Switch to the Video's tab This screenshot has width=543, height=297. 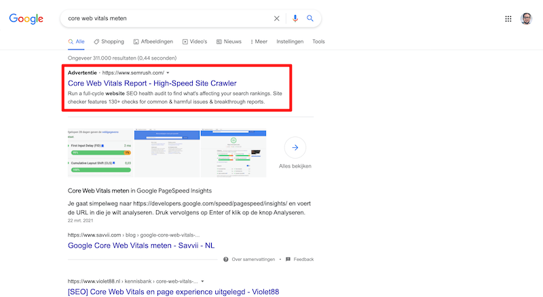click(x=195, y=41)
